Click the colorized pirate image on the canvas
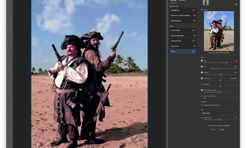Viewport: 246px width, 148px height. [90, 74]
